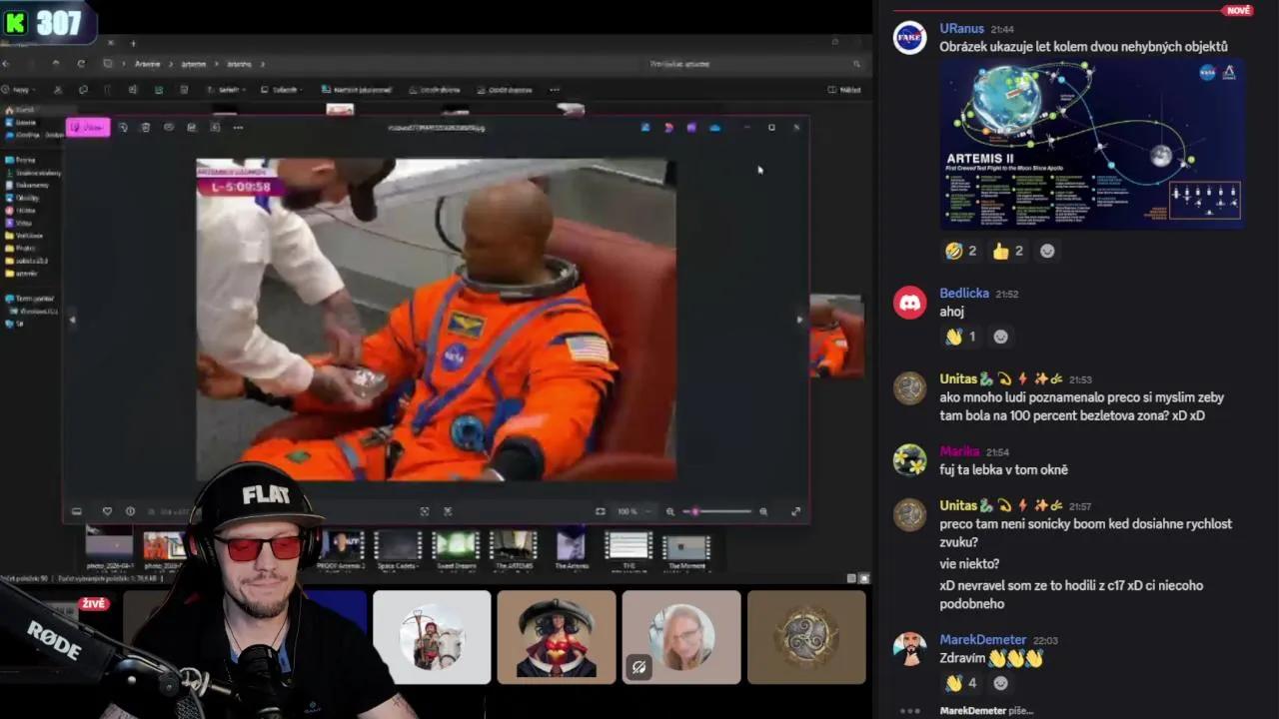Click the zoom out magnifier icon
The height and width of the screenshot is (719, 1279).
pyautogui.click(x=670, y=511)
